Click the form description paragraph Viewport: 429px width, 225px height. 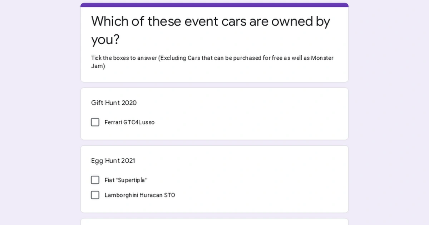click(x=212, y=62)
